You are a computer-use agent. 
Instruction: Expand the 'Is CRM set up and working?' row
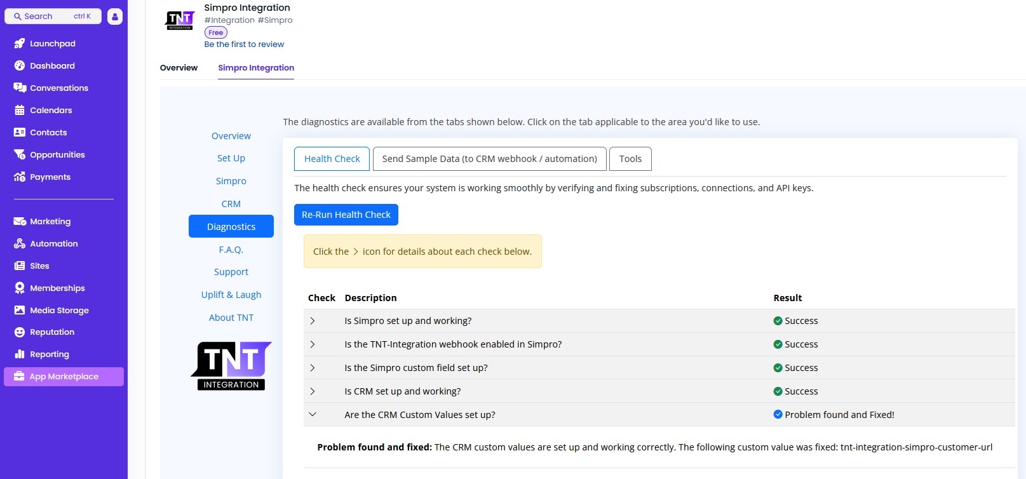(313, 391)
